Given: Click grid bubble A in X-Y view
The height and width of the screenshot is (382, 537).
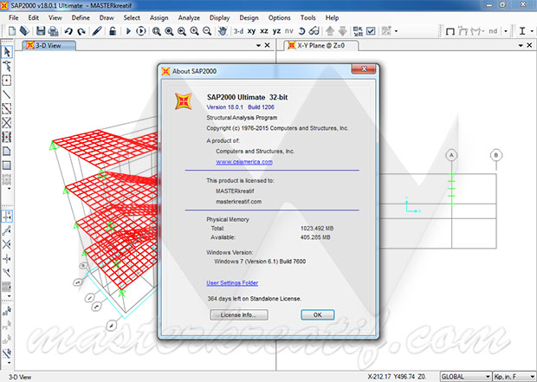Looking at the screenshot, I should [451, 156].
